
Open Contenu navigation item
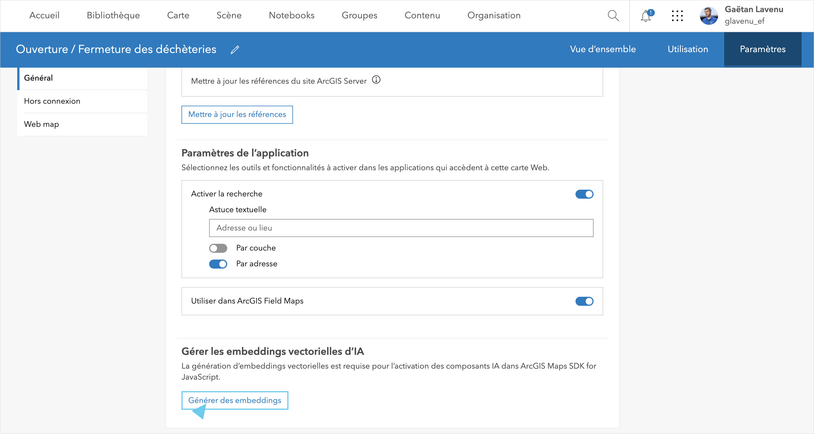422,15
